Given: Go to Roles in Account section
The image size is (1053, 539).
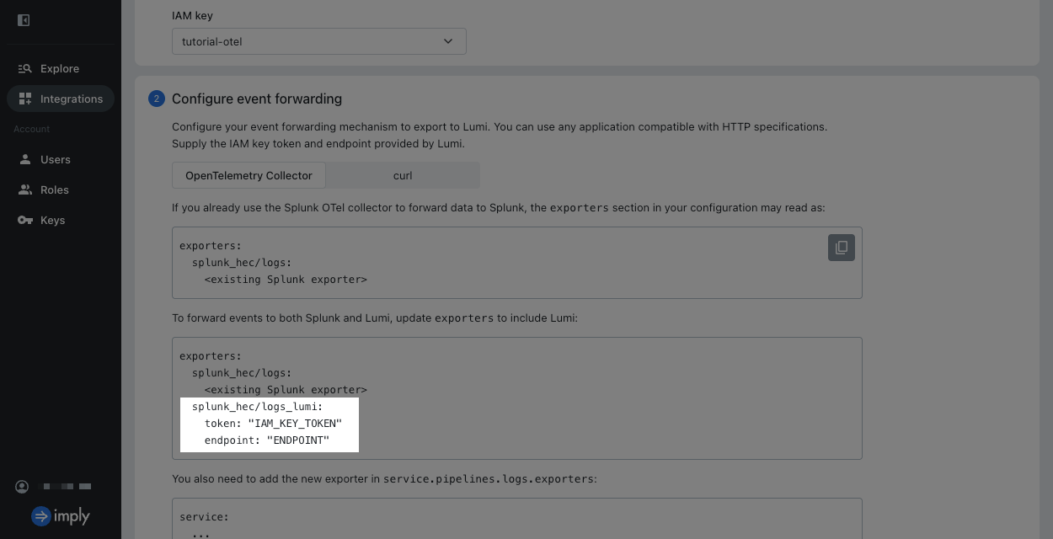Looking at the screenshot, I should tap(61, 189).
